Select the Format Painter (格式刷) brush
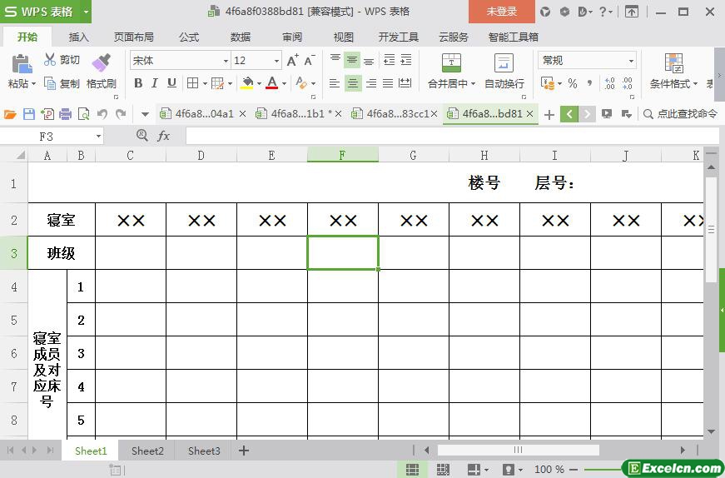The height and width of the screenshot is (478, 725). pyautogui.click(x=102, y=63)
